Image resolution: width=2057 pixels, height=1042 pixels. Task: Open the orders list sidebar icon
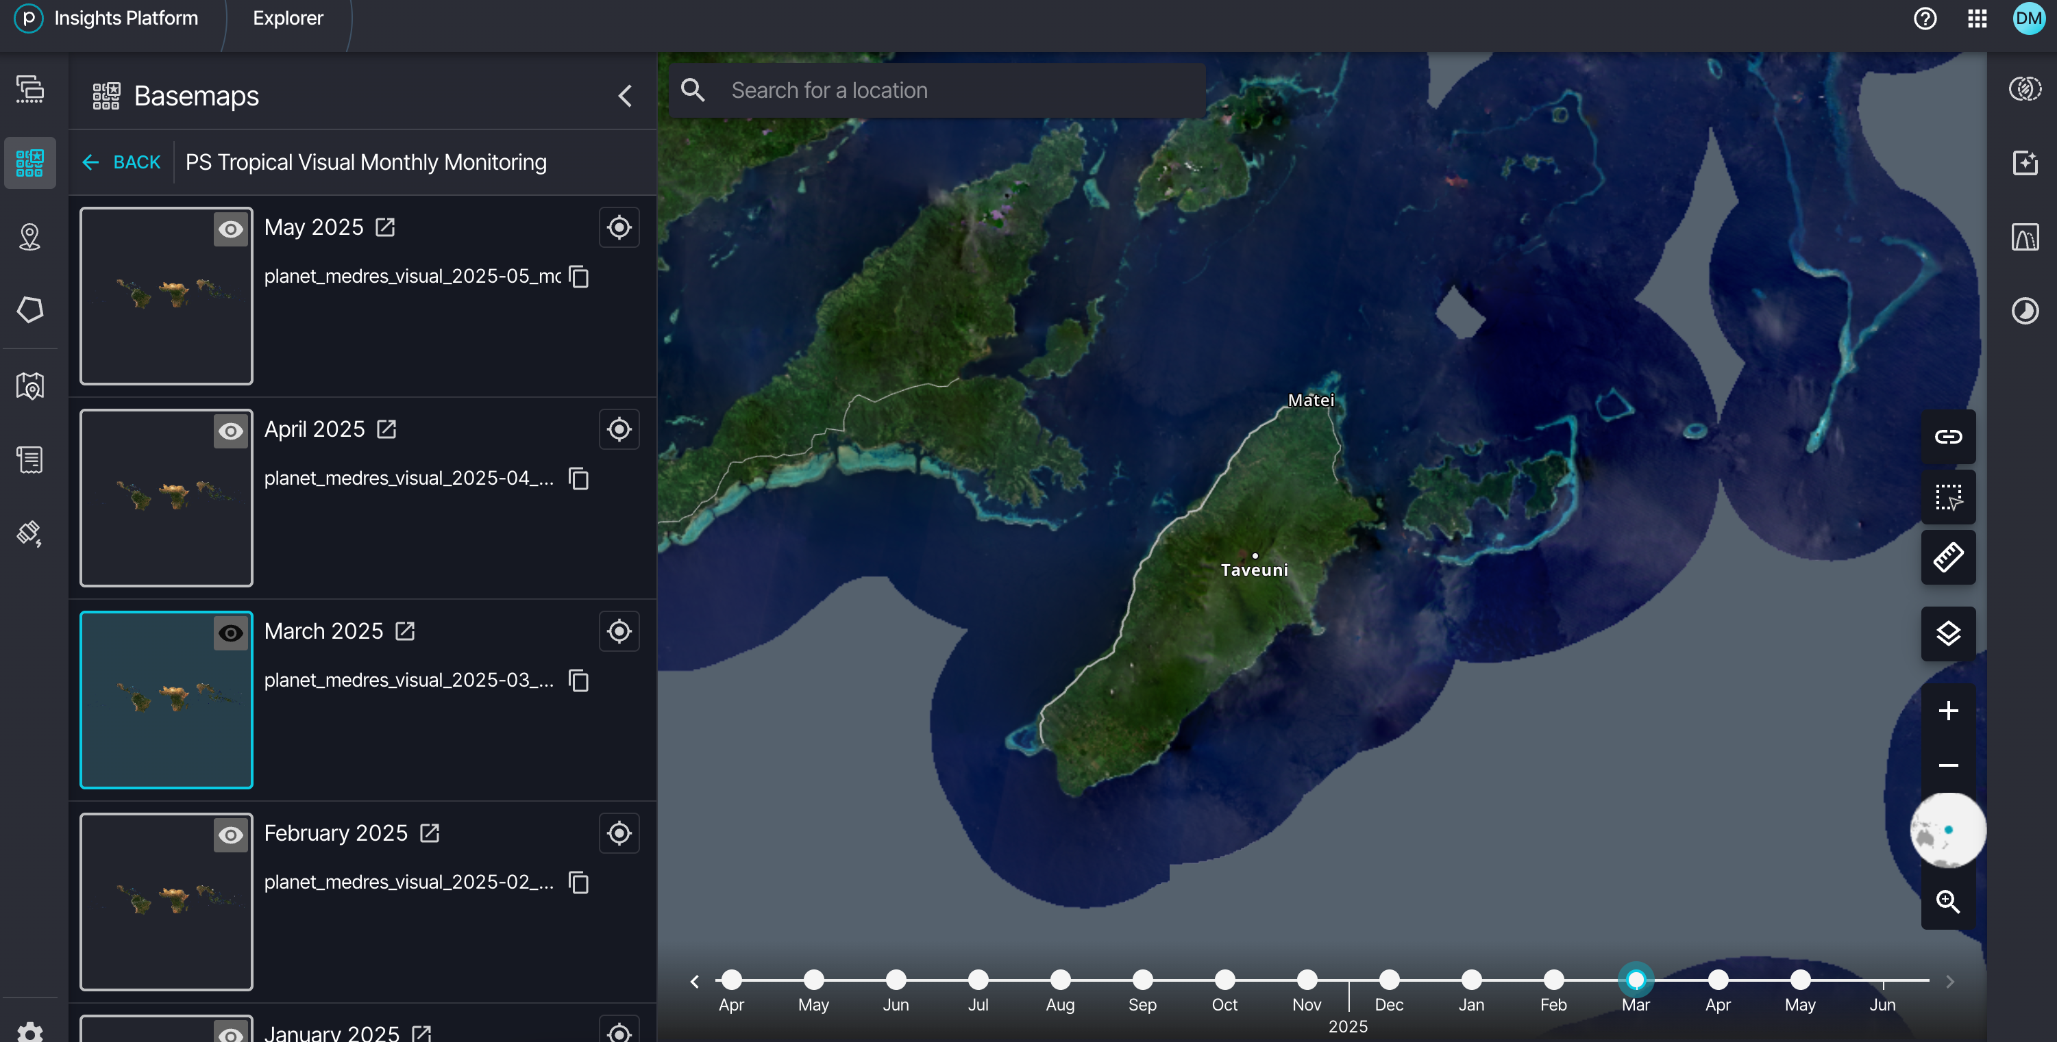[x=30, y=459]
